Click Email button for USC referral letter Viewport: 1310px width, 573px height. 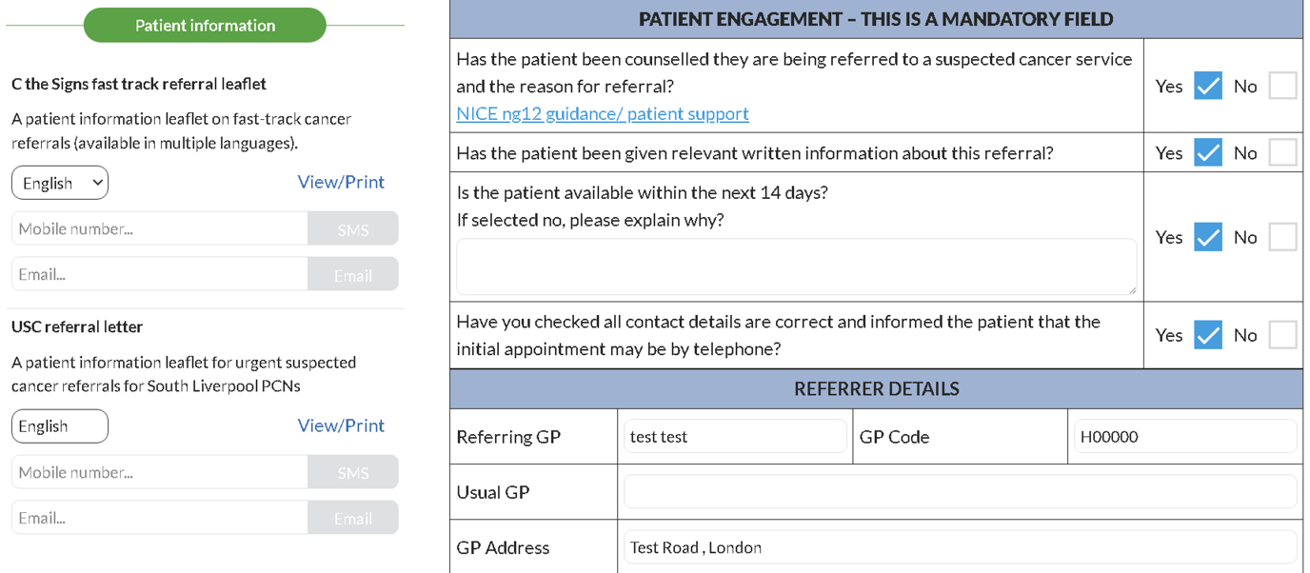coord(352,519)
